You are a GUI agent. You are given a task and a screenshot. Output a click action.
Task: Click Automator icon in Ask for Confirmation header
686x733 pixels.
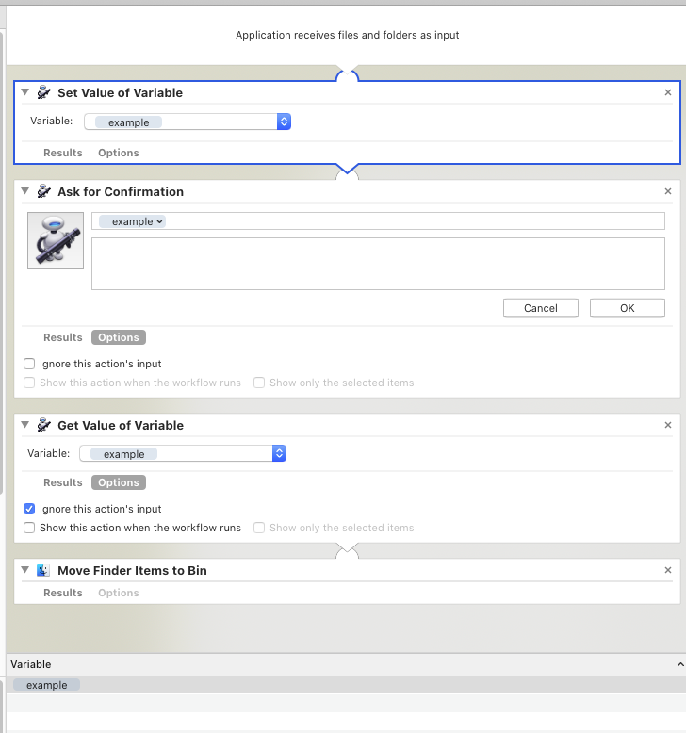pos(44,191)
